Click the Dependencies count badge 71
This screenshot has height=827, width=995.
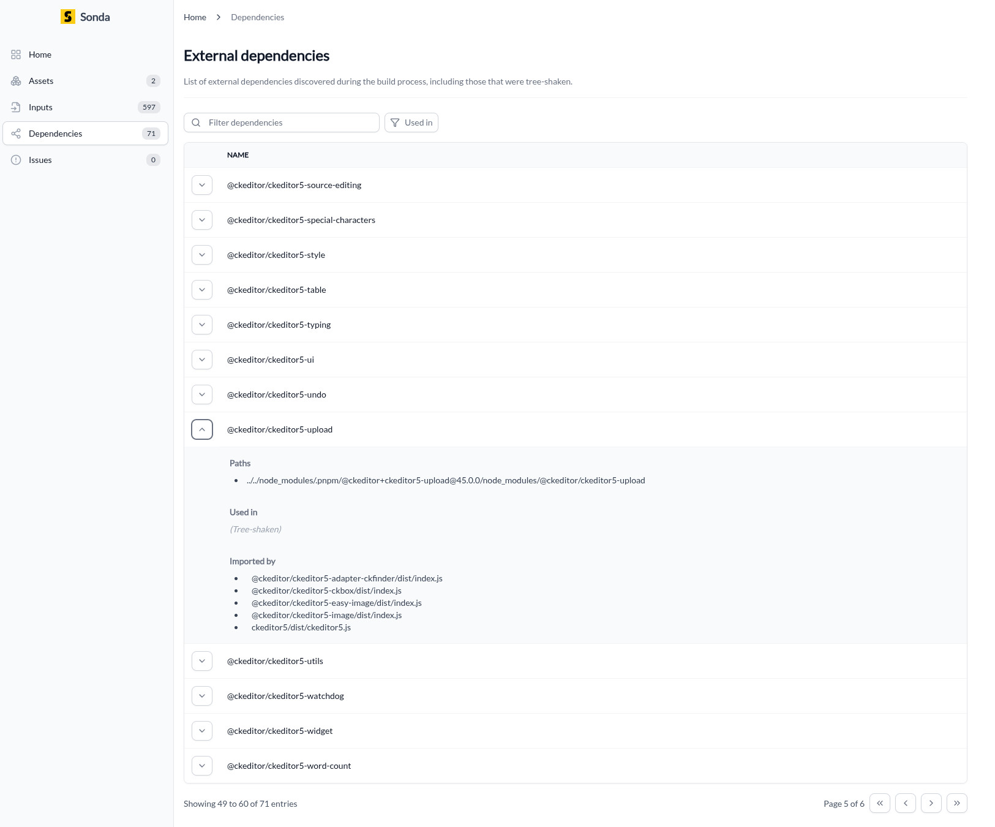(151, 134)
